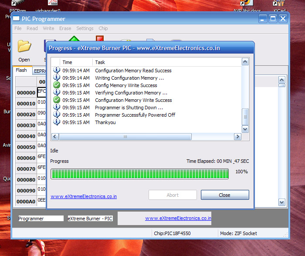Click the log horizontal scroll left arrow
The image size is (305, 256).
(x=55, y=137)
